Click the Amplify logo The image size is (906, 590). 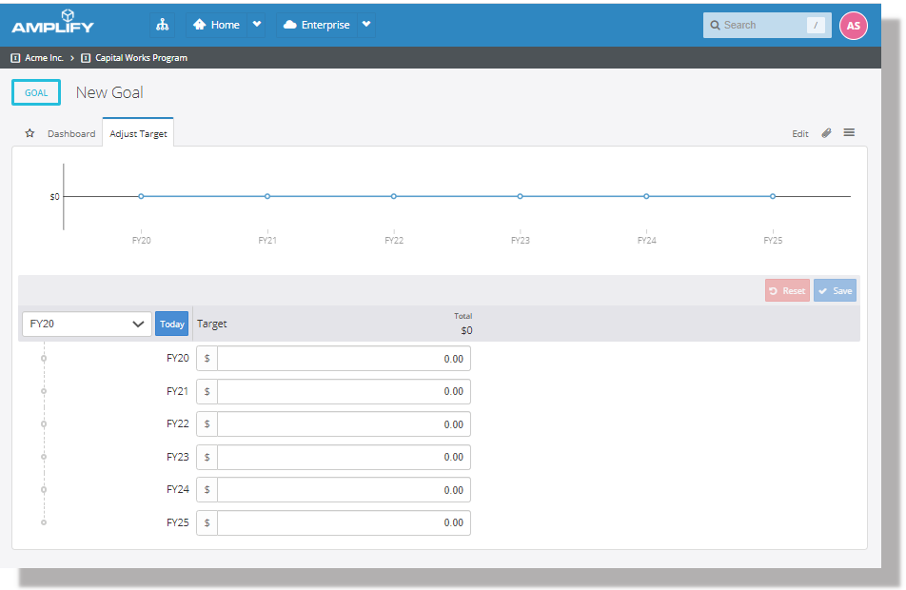(x=53, y=23)
